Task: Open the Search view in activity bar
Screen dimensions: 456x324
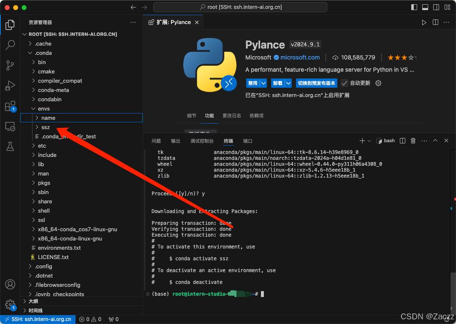Action: [10, 45]
